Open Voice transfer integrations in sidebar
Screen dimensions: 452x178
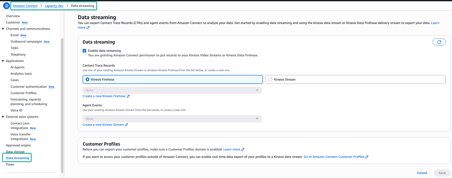(x=20, y=137)
